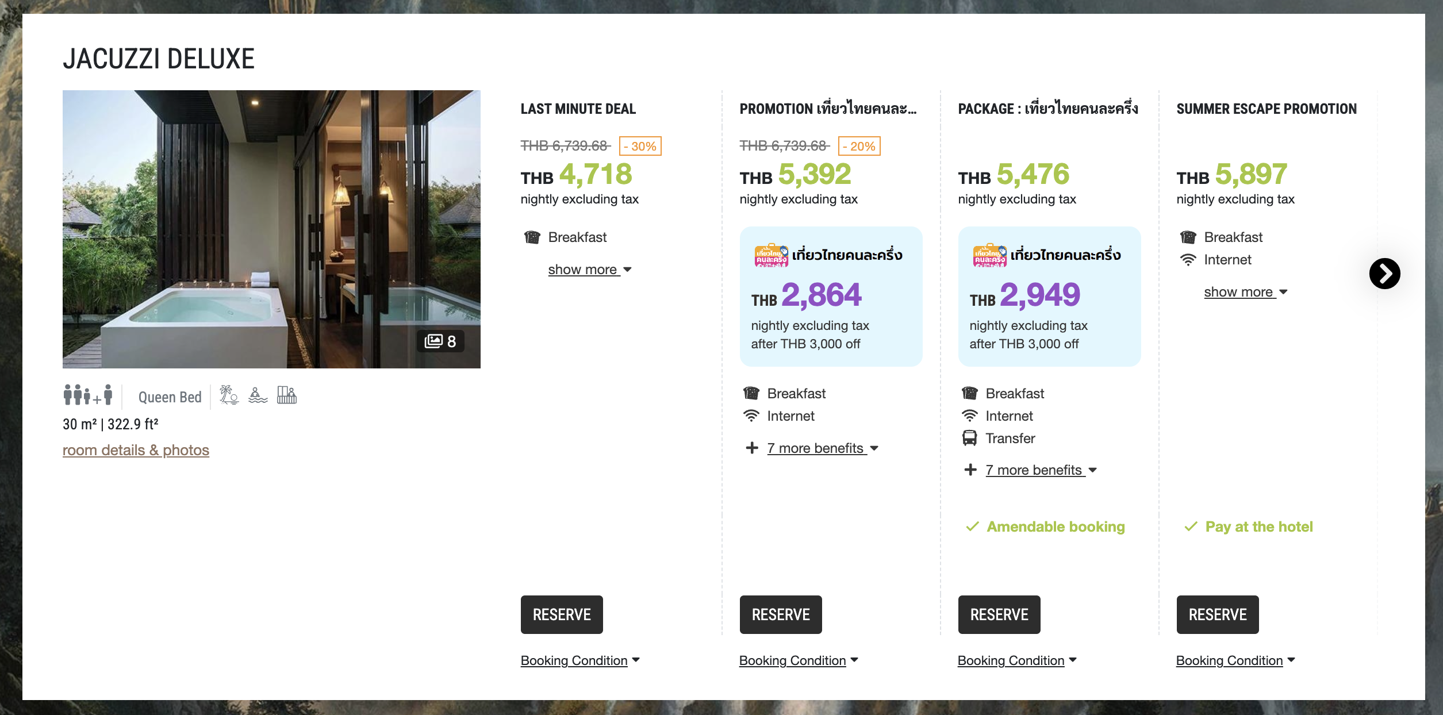The height and width of the screenshot is (715, 1443).
Task: Reserve the Package rate at THB 5,476
Action: coord(999,614)
